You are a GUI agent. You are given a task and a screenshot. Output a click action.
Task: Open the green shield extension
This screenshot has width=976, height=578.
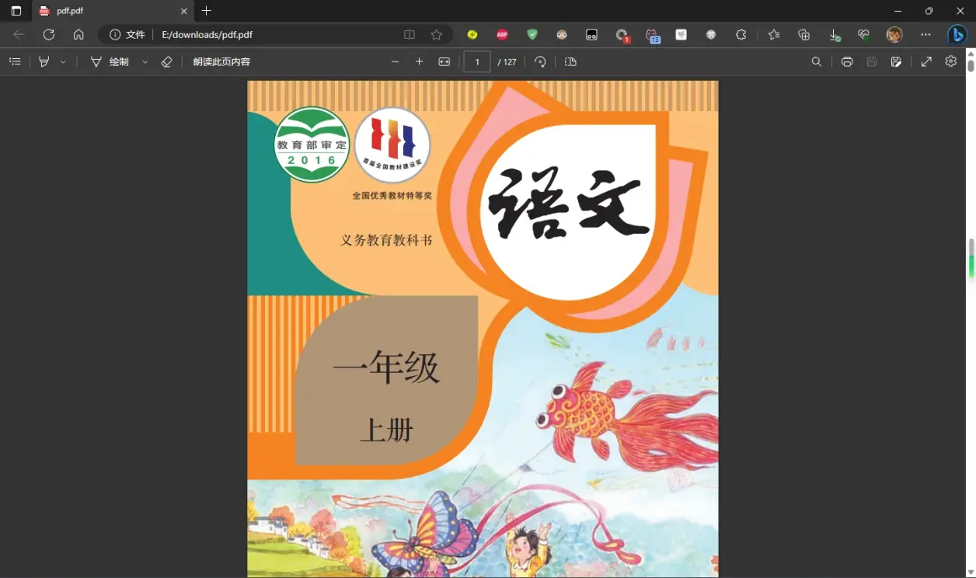coord(532,34)
